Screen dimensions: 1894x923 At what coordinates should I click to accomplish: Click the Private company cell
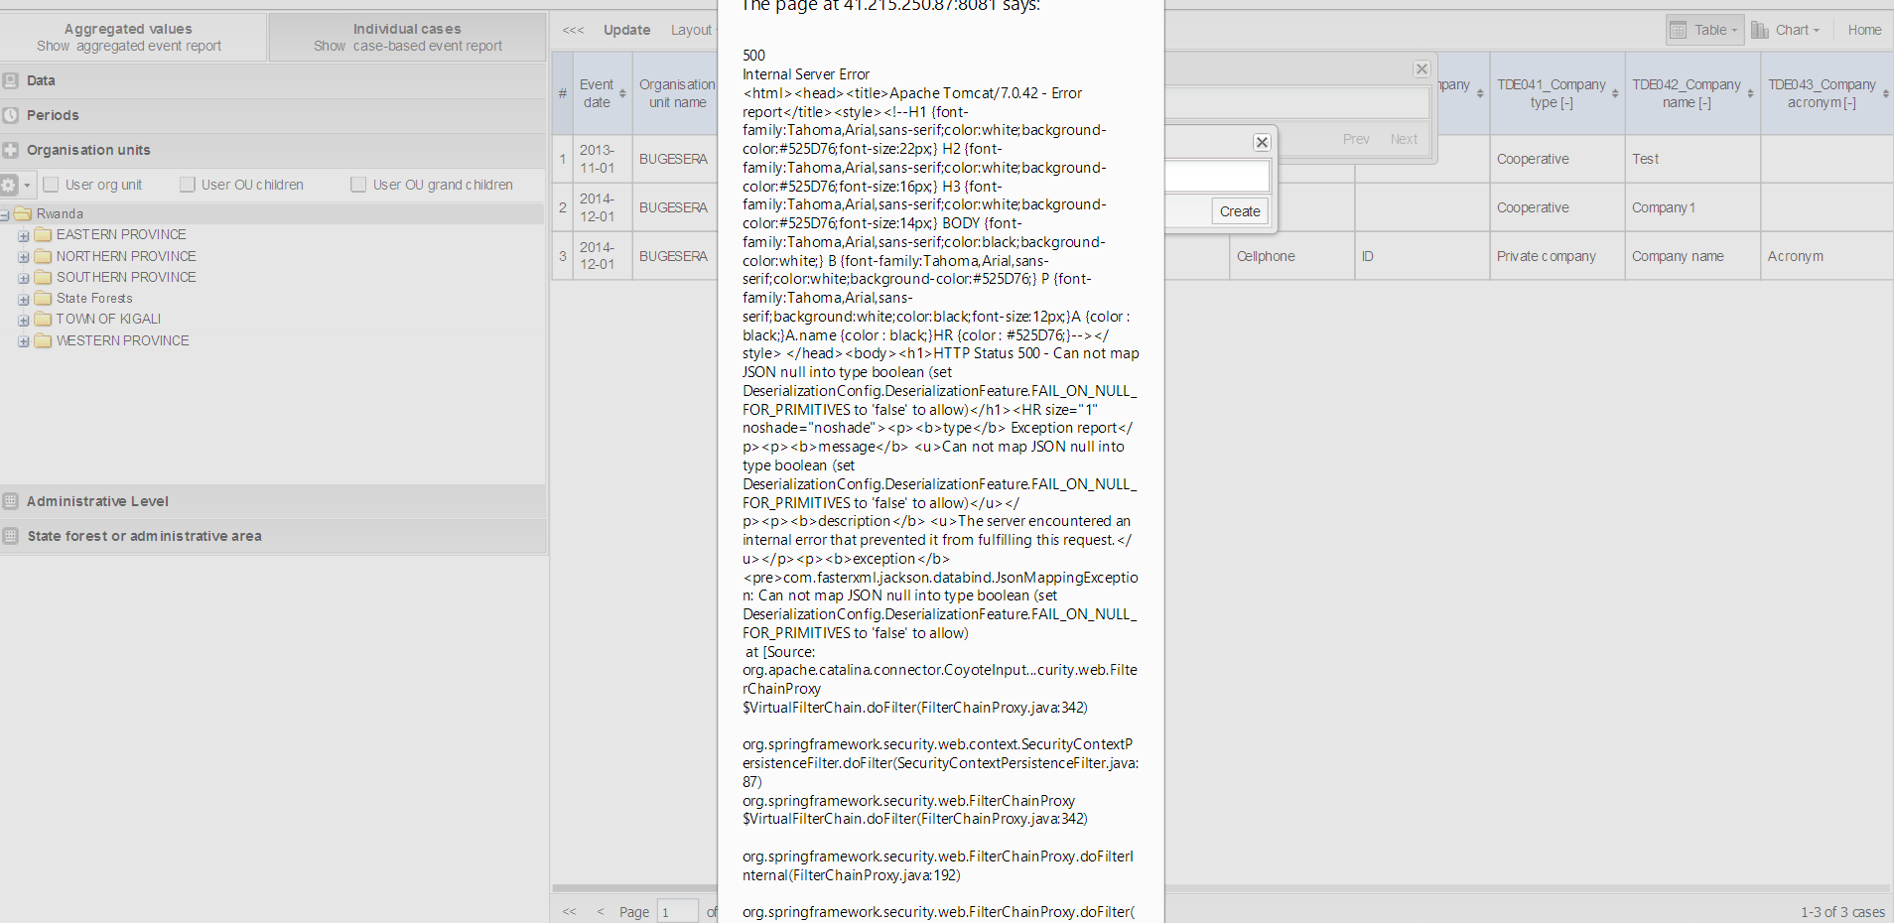coord(1556,256)
